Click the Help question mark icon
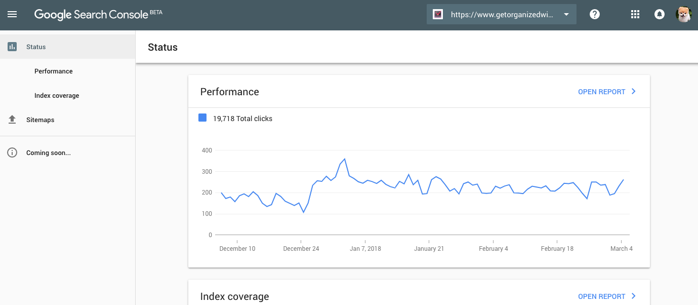The width and height of the screenshot is (698, 305). [595, 14]
